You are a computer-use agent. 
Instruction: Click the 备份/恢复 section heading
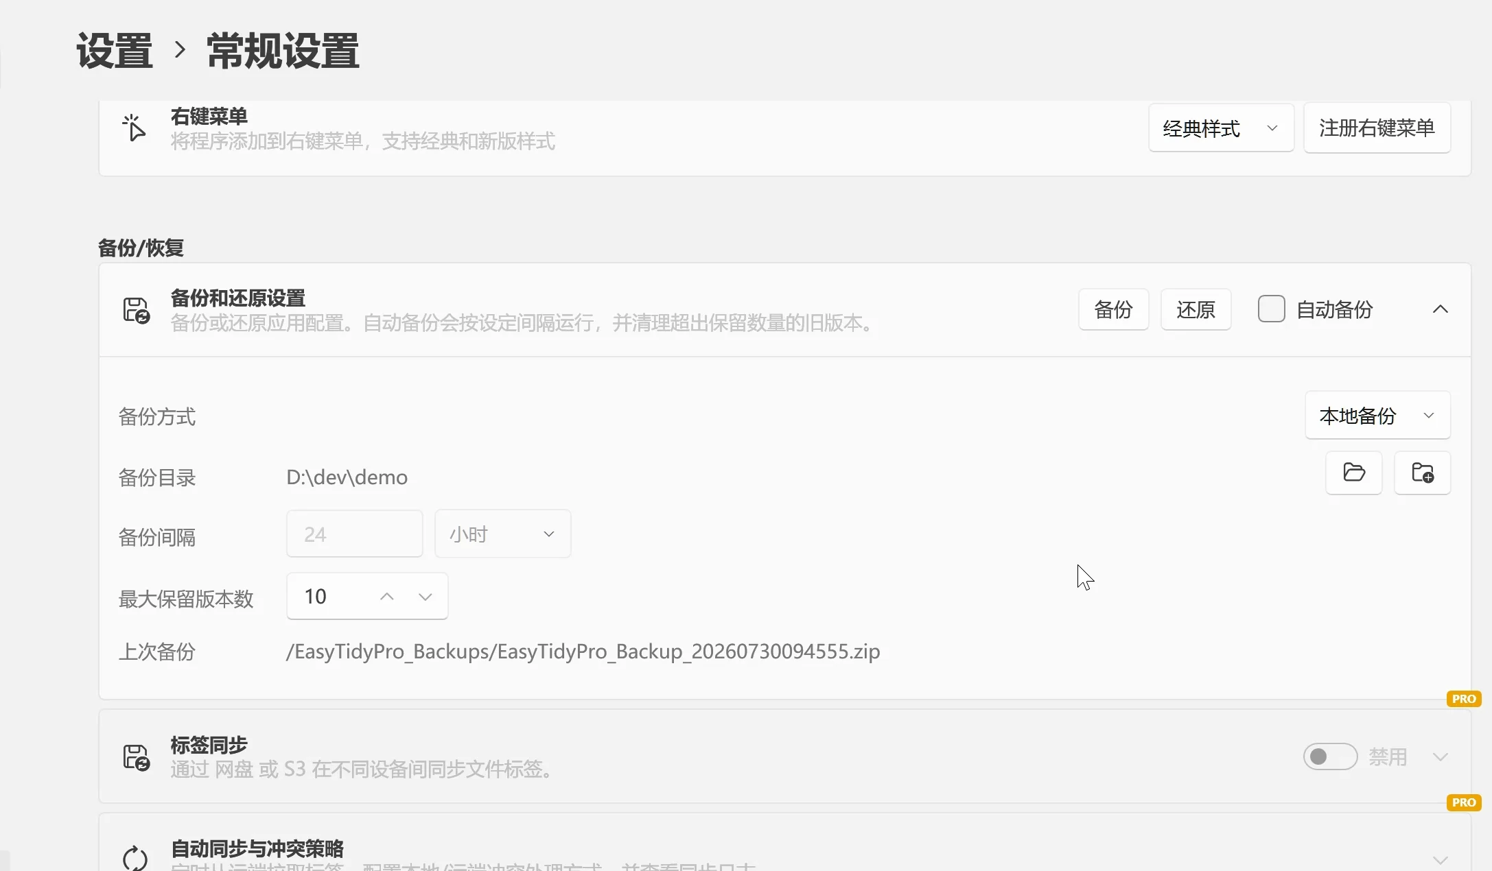(x=141, y=248)
